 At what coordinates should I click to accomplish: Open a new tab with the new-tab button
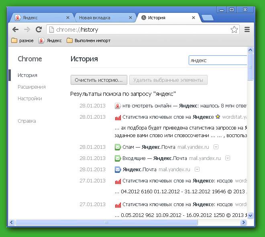(208, 18)
